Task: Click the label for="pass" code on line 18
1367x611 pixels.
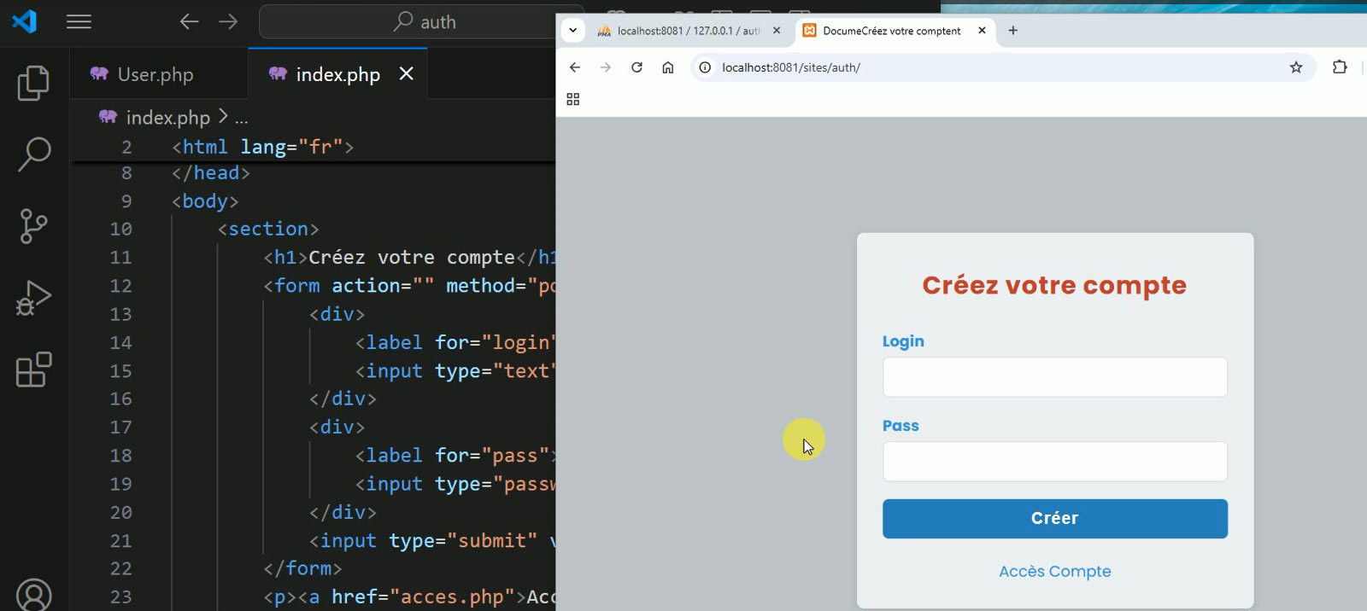Action: 455,456
